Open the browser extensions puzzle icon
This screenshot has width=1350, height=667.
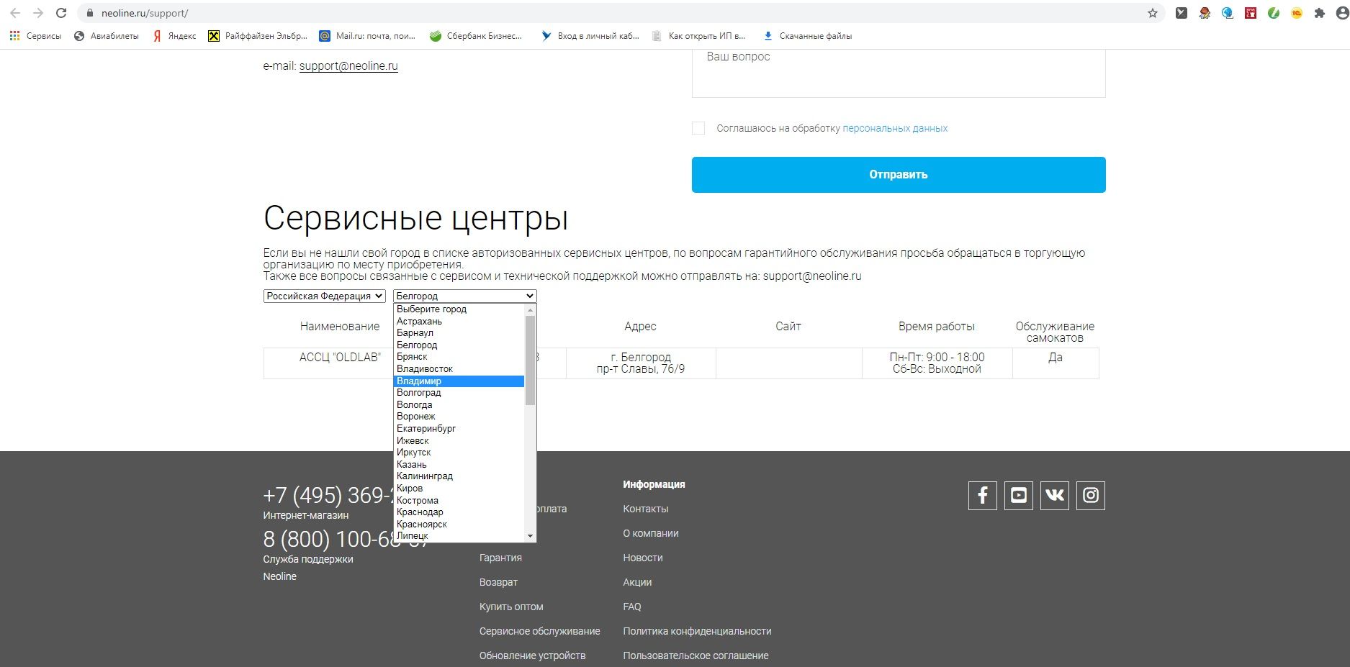[x=1319, y=13]
